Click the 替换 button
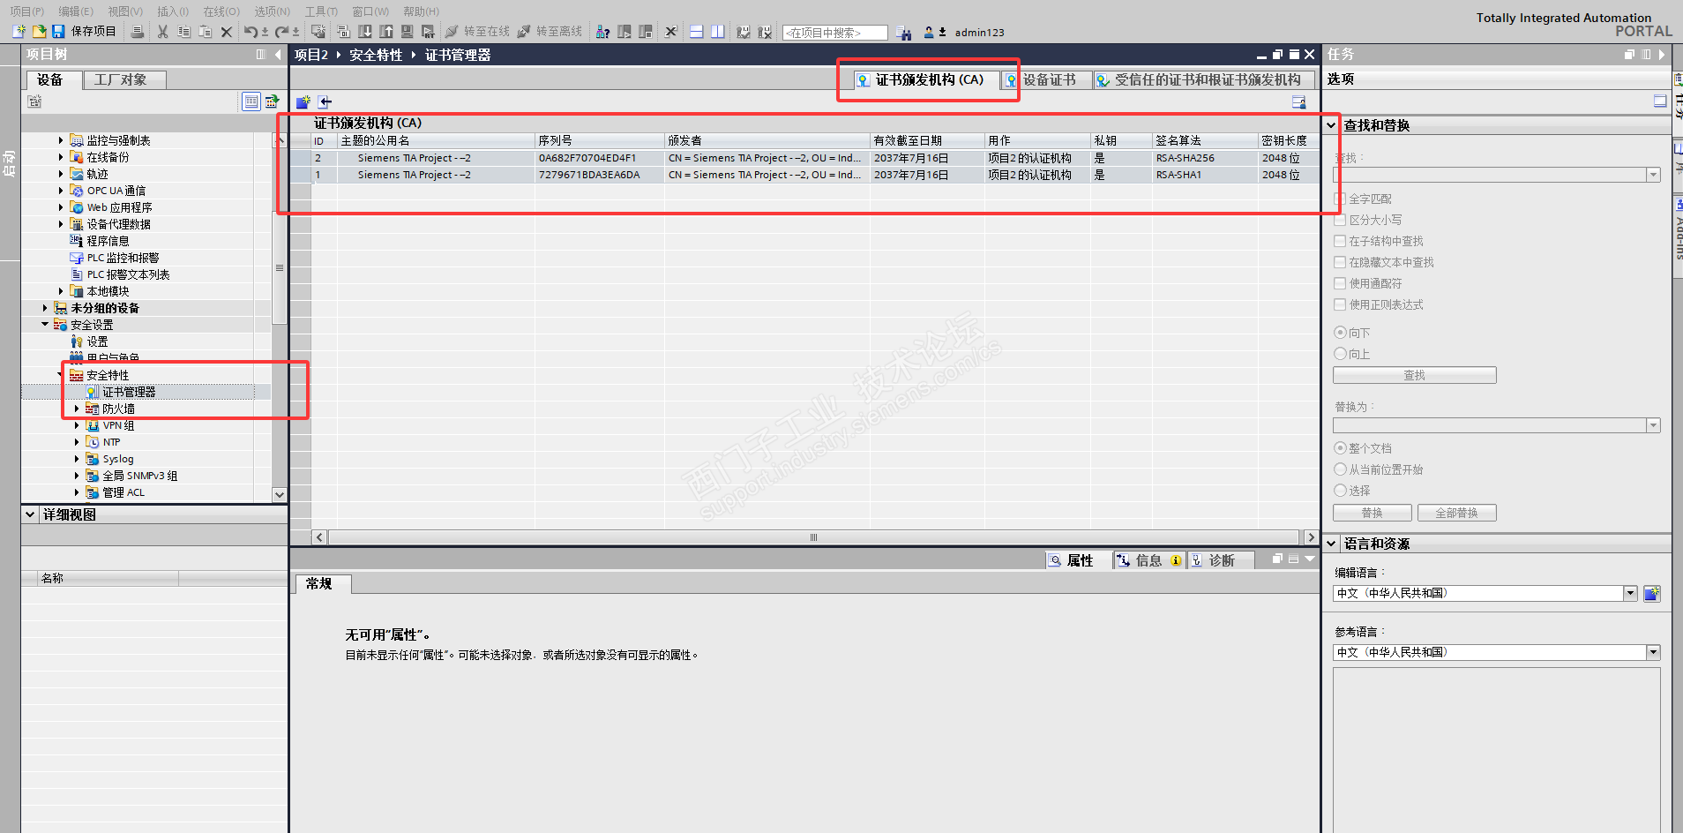 pyautogui.click(x=1372, y=513)
